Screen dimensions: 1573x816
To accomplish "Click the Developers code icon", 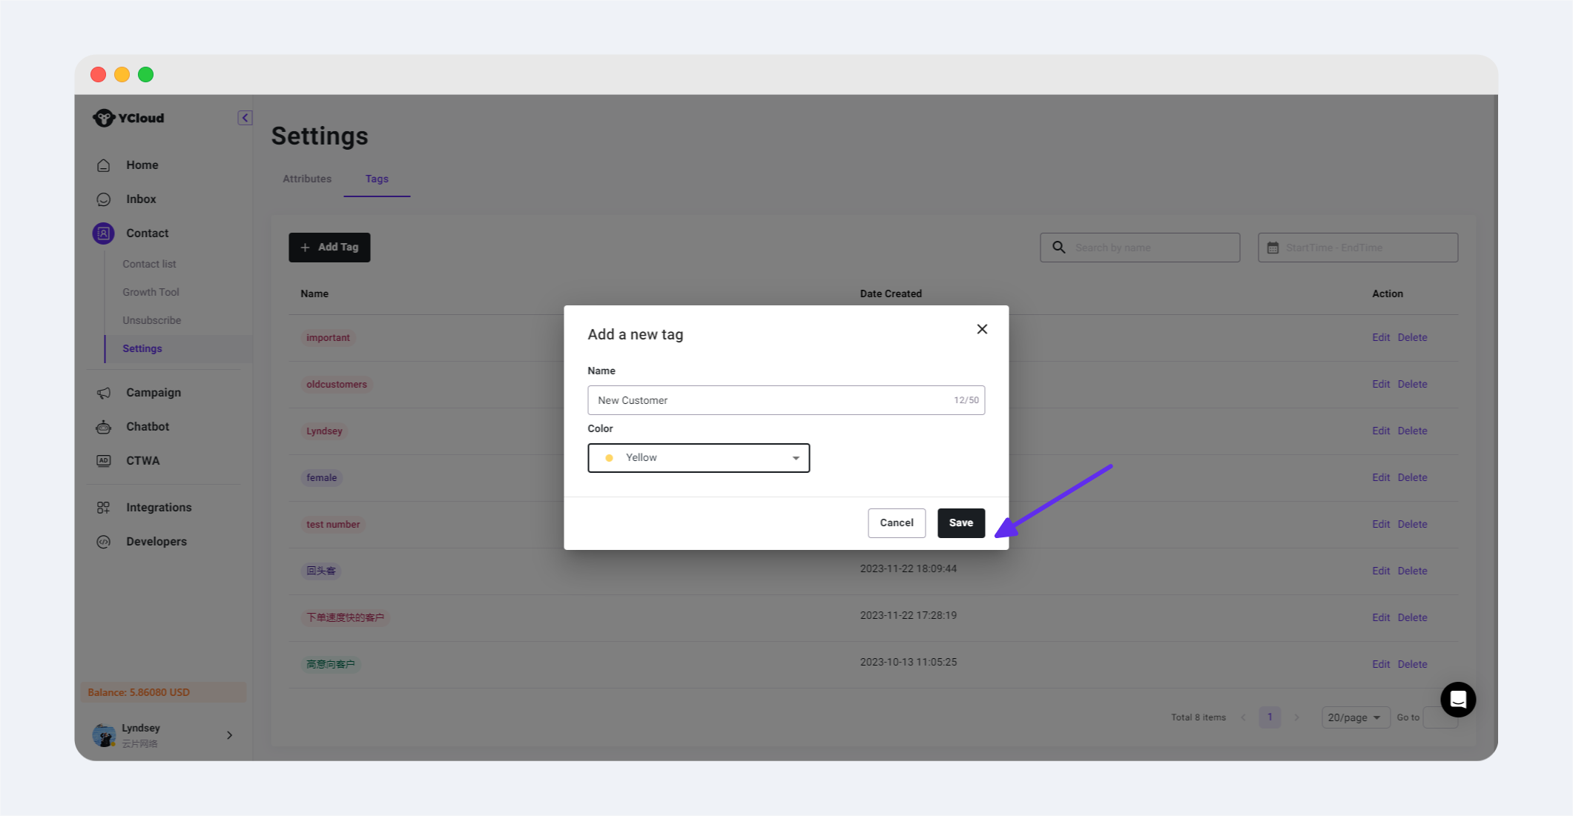I will point(104,542).
